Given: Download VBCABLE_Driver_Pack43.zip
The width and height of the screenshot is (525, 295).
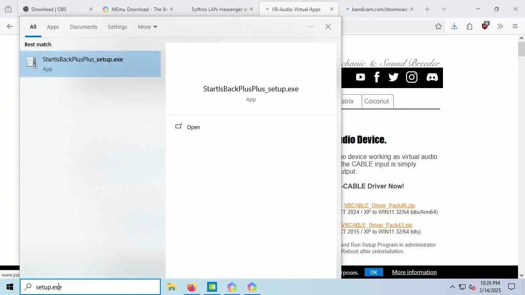Looking at the screenshot, I should [377, 225].
